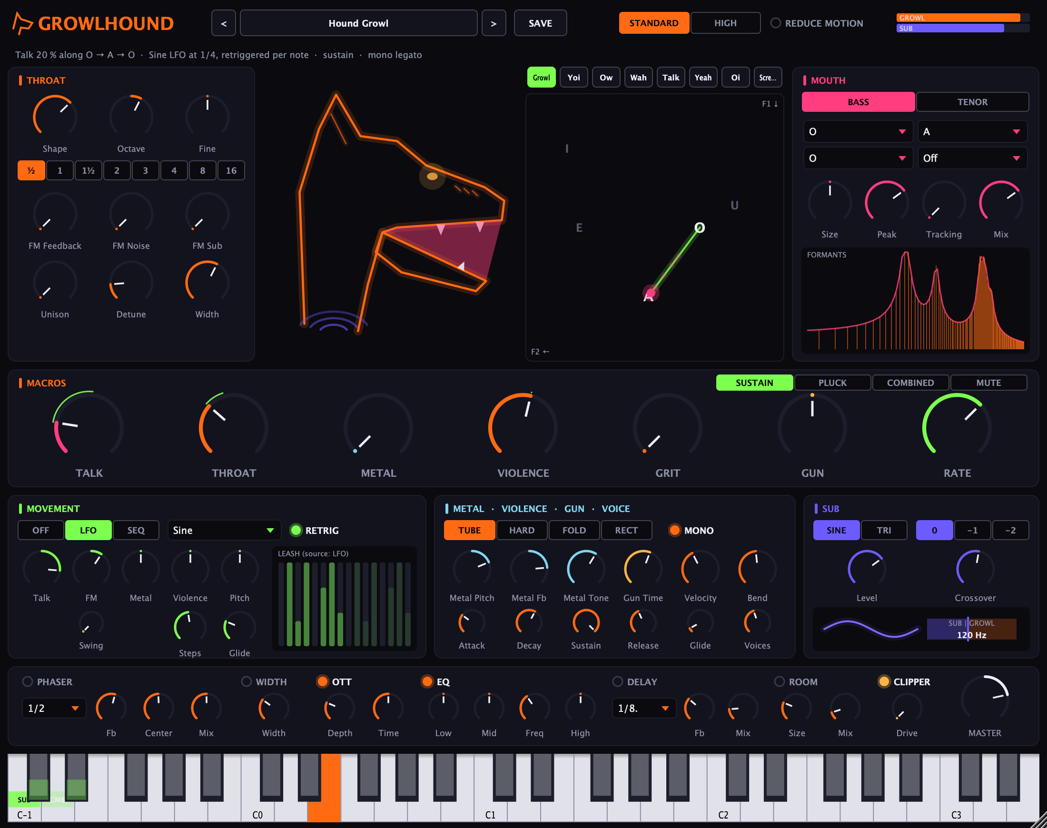Click the Sustain envelope knob

point(586,622)
